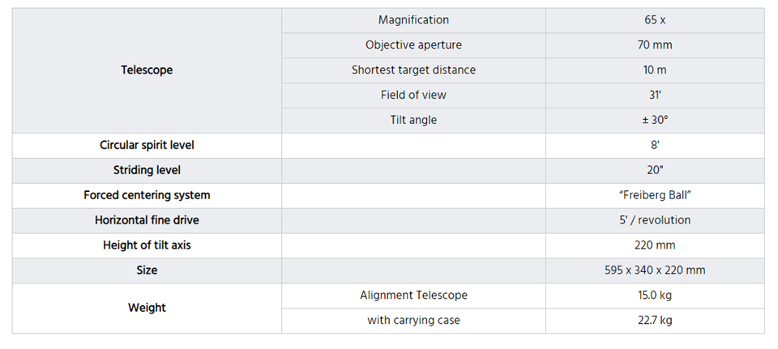This screenshot has height=349, width=778.
Task: Click the Alignment Telescope weight label
Action: pos(413,296)
